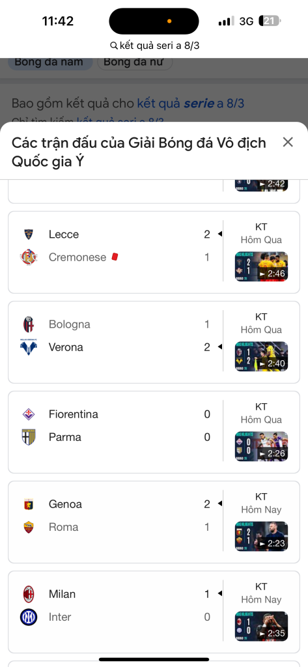The height and width of the screenshot is (667, 308).
Task: Tap the Genoa club crest
Action: [x=29, y=505]
